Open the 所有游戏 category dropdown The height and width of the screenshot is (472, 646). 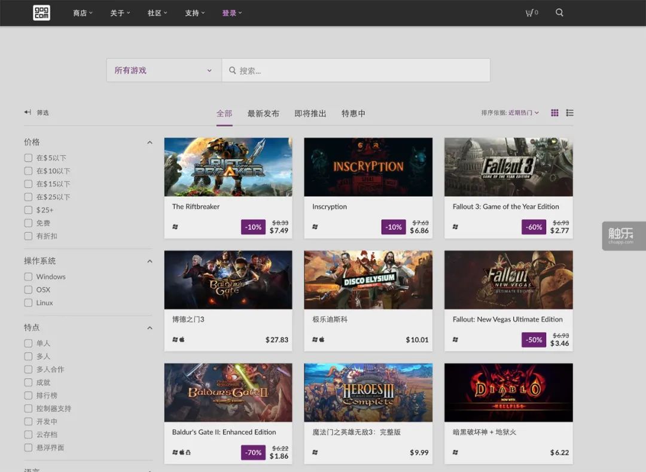coord(164,71)
